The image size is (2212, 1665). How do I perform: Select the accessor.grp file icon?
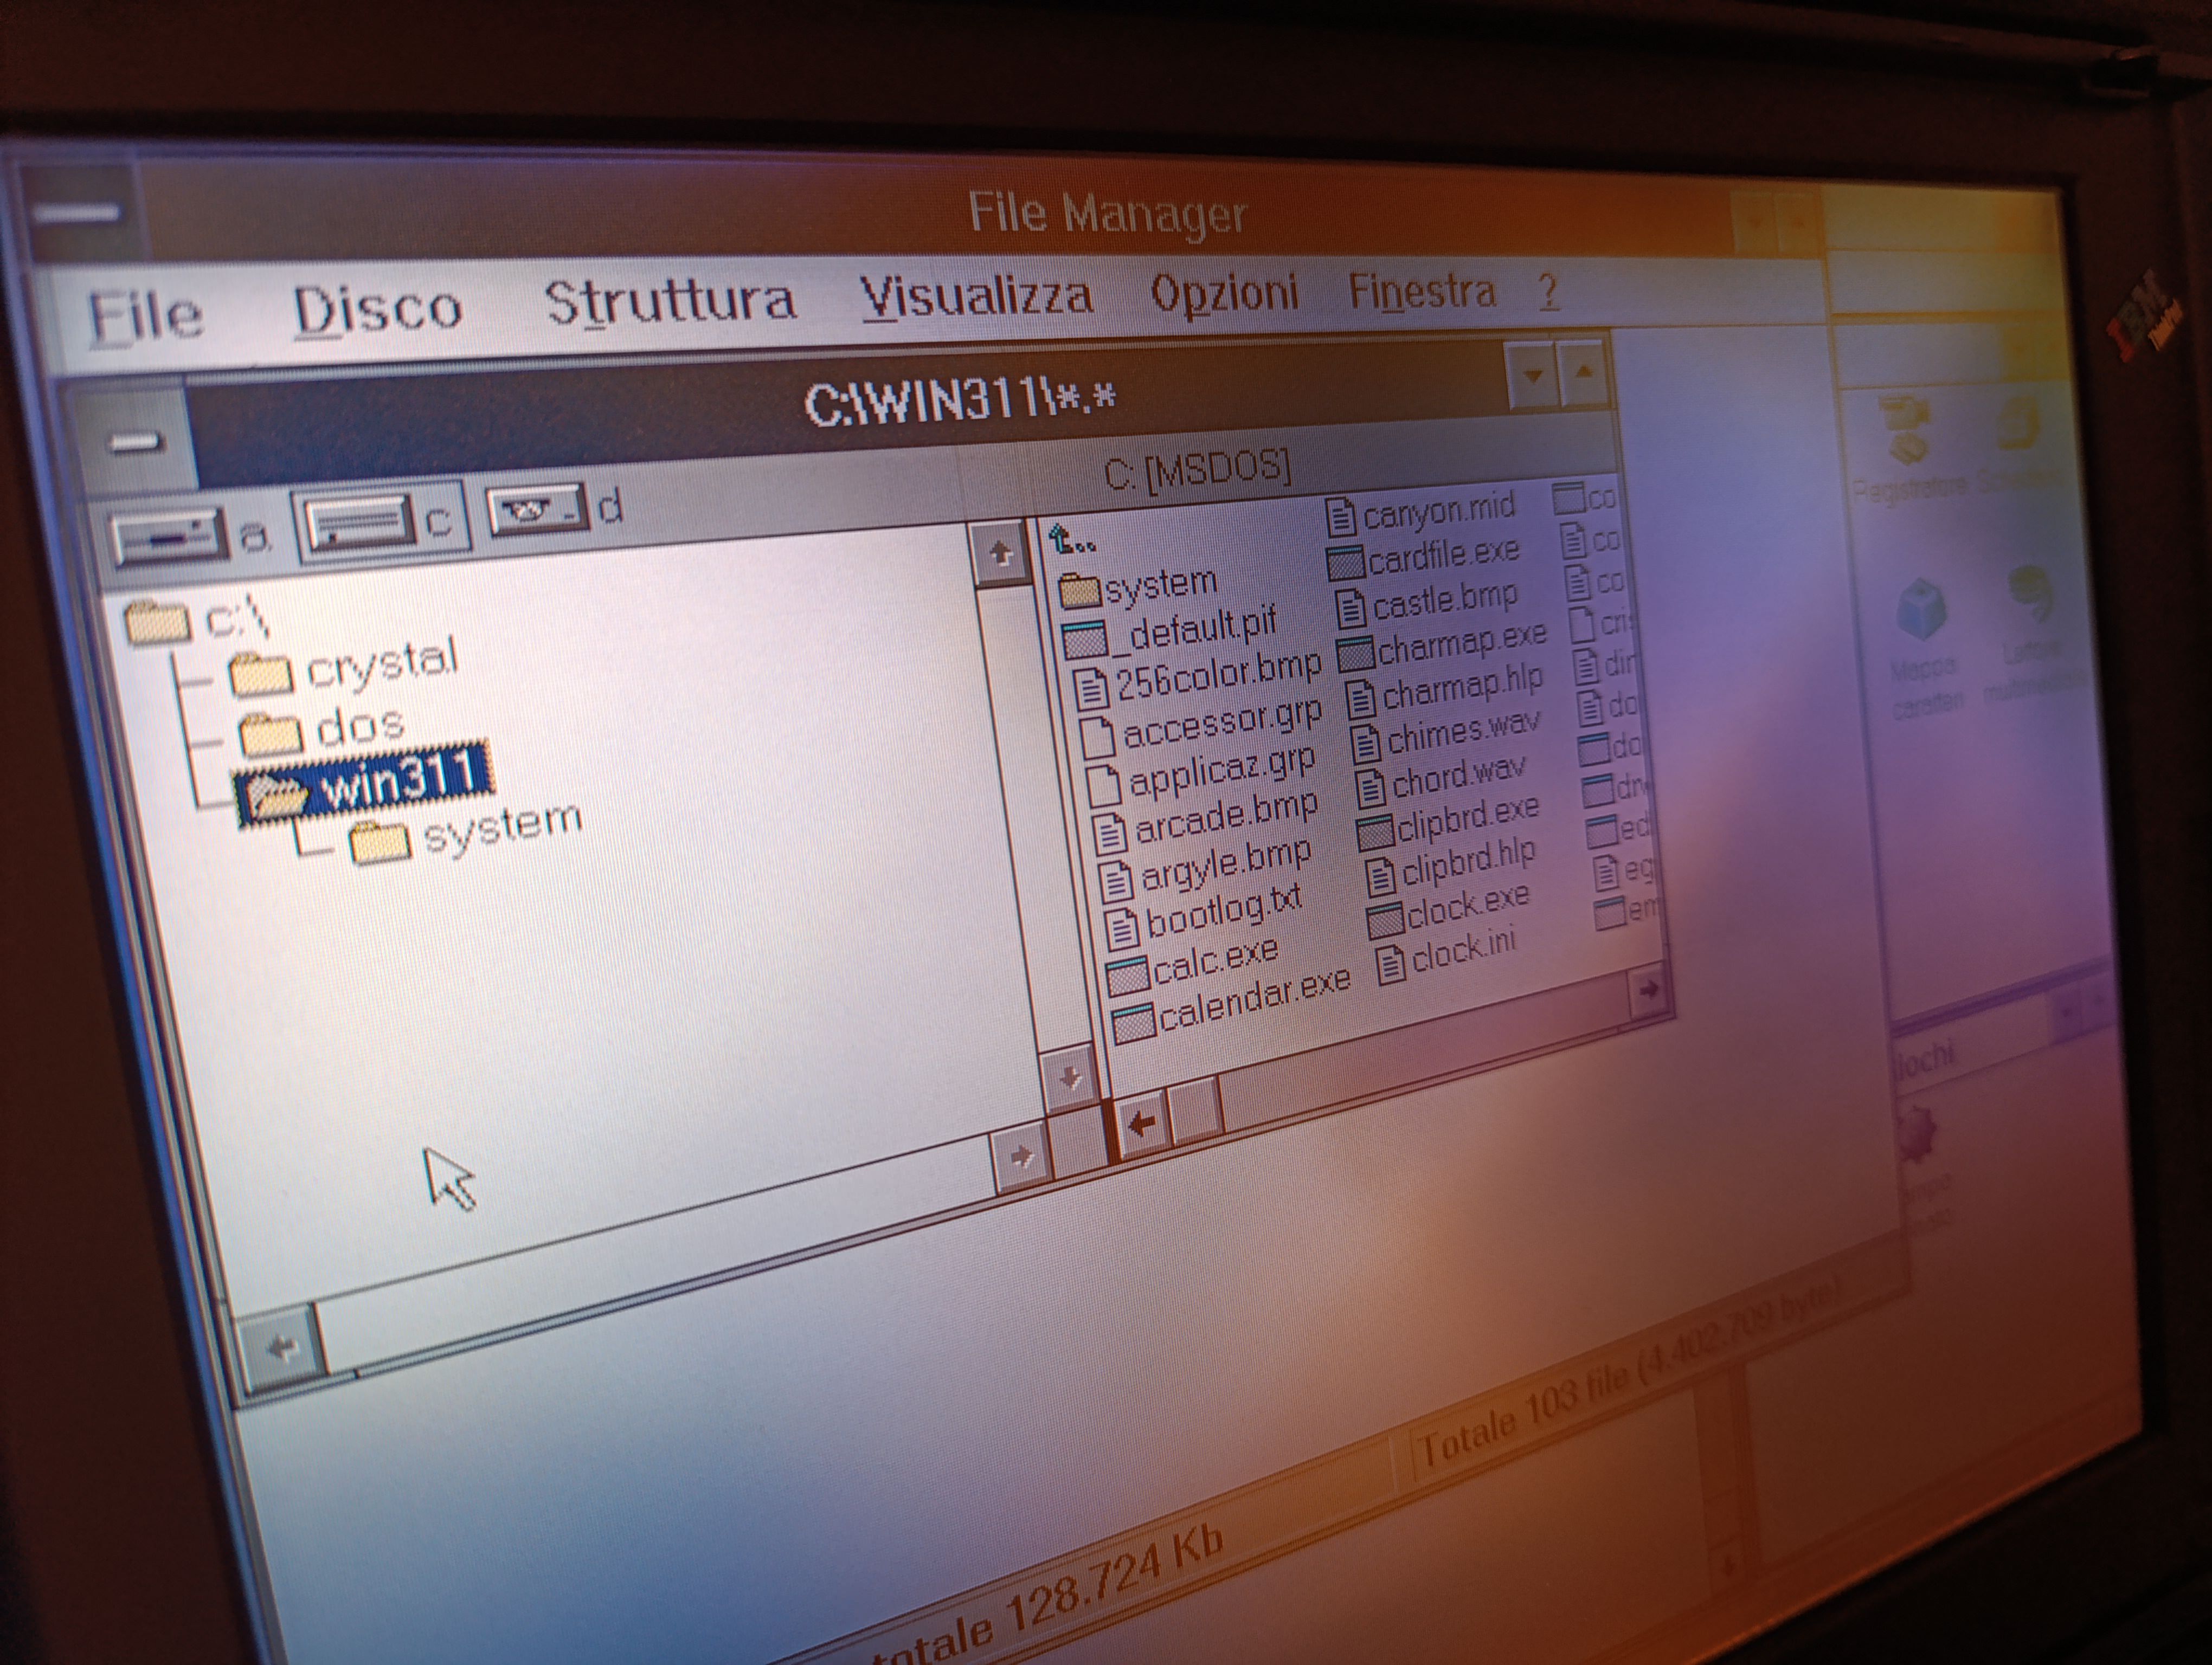1096,737
